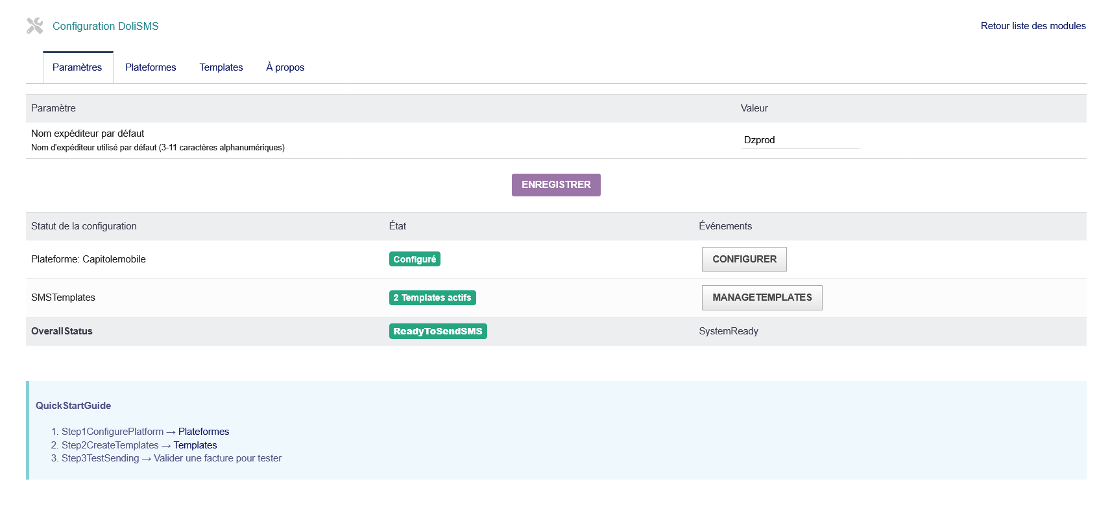Viewport: 1110px width, 523px height.
Task: Click the CONFIGURER button
Action: point(744,259)
